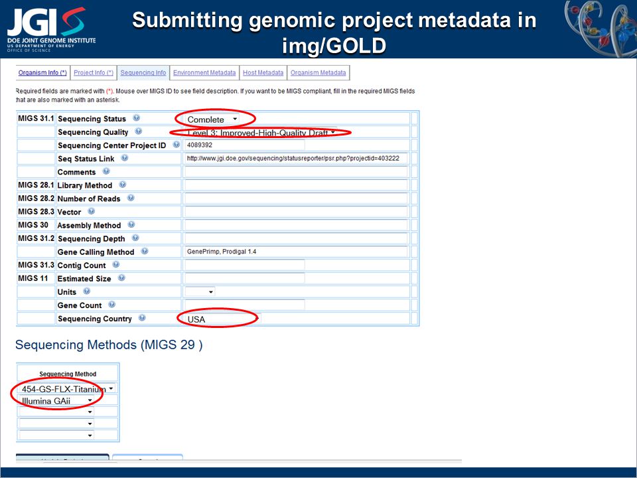The image size is (637, 478).
Task: Click the Gene Calling Method text field
Action: point(296,252)
